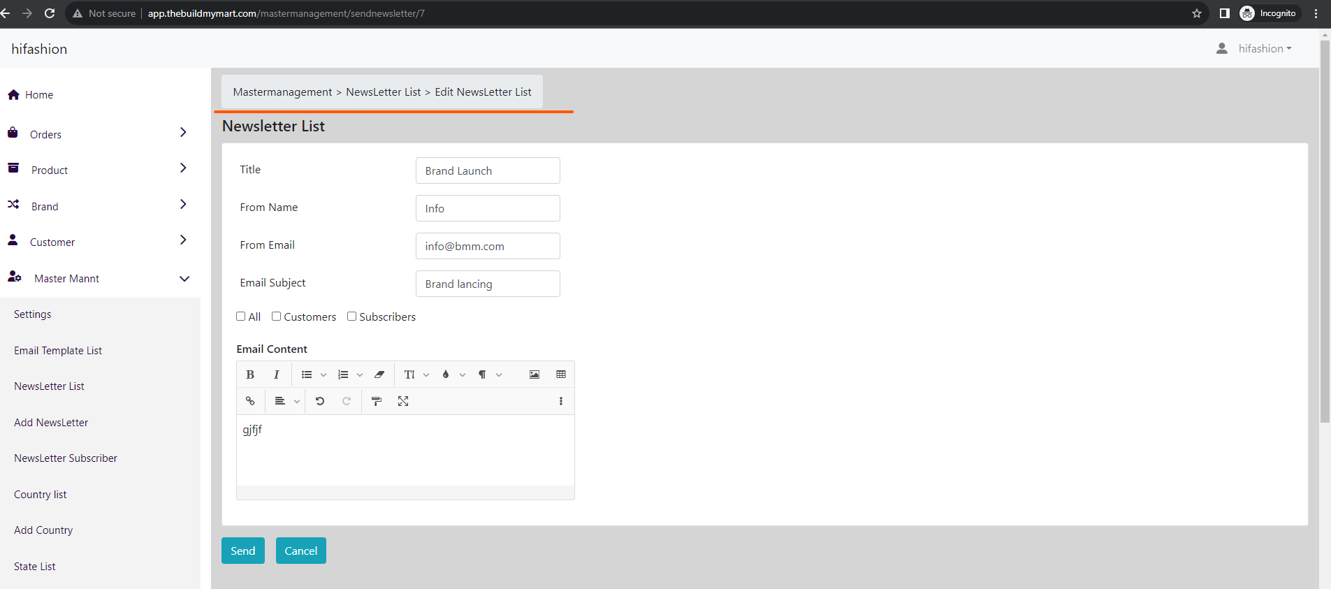This screenshot has width=1331, height=589.
Task: Open bulleted list style dropdown arrow
Action: 323,375
